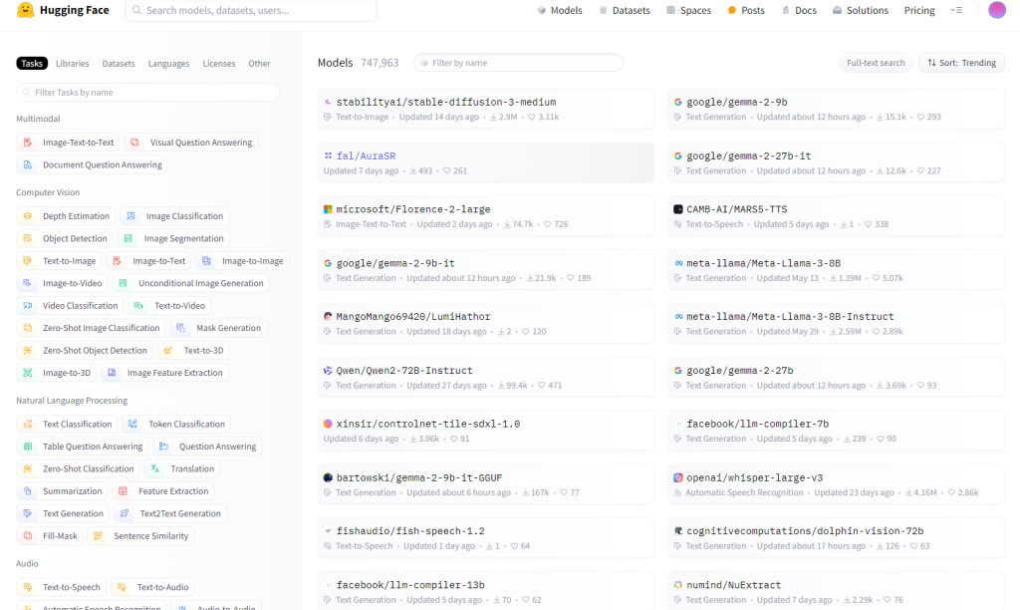Select the Summarization task icon
The height and width of the screenshot is (610, 1020).
click(x=28, y=491)
